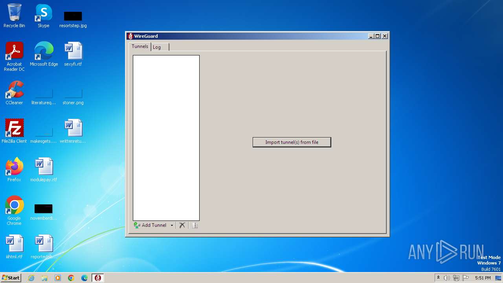The height and width of the screenshot is (283, 503).
Task: Open Chrome from the taskbar
Action: click(x=71, y=278)
